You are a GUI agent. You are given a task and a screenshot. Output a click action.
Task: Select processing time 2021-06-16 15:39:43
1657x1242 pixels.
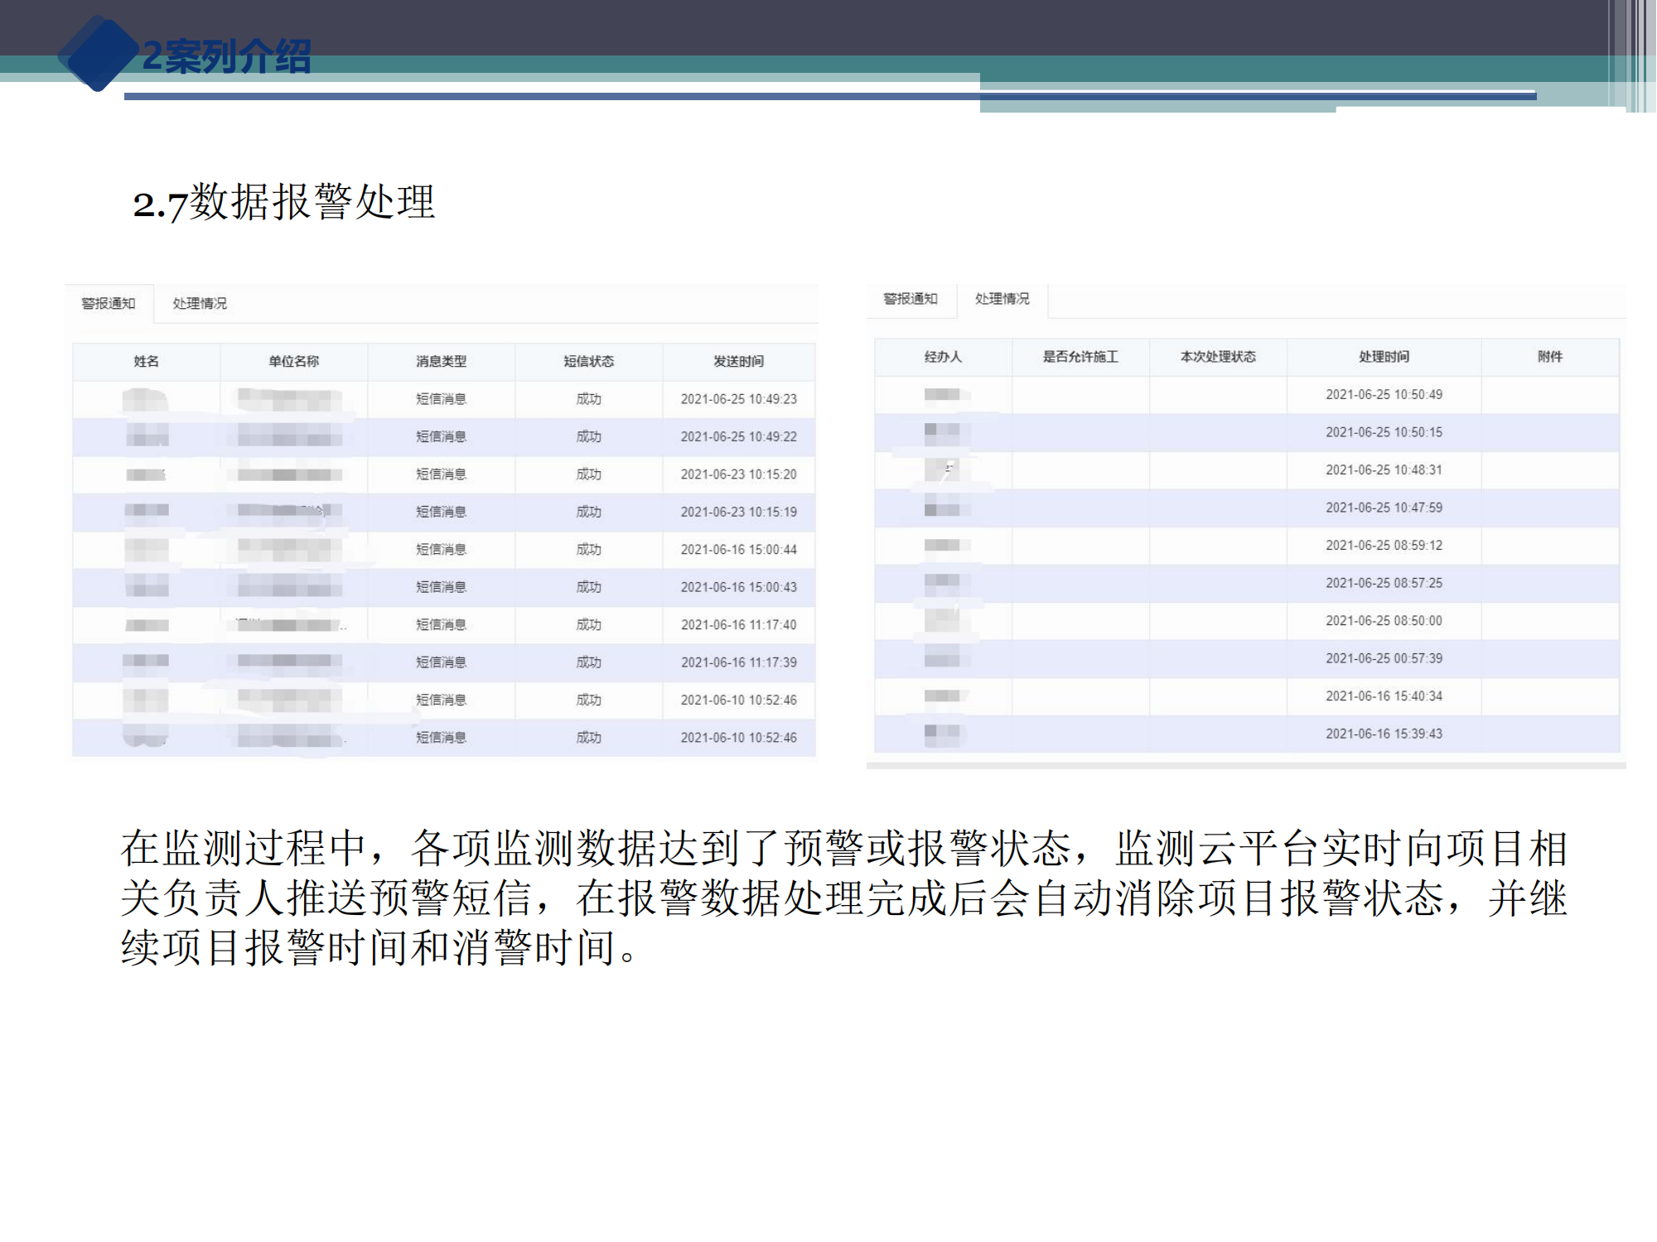(1384, 734)
